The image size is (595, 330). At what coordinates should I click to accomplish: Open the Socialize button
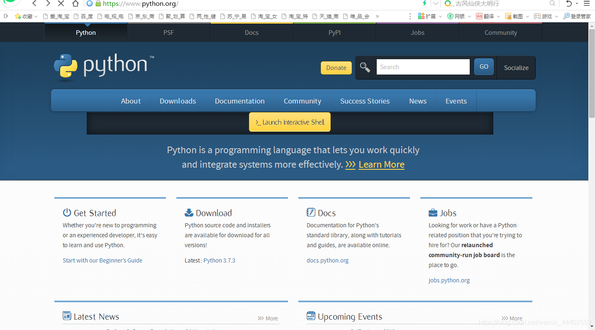pyautogui.click(x=516, y=67)
